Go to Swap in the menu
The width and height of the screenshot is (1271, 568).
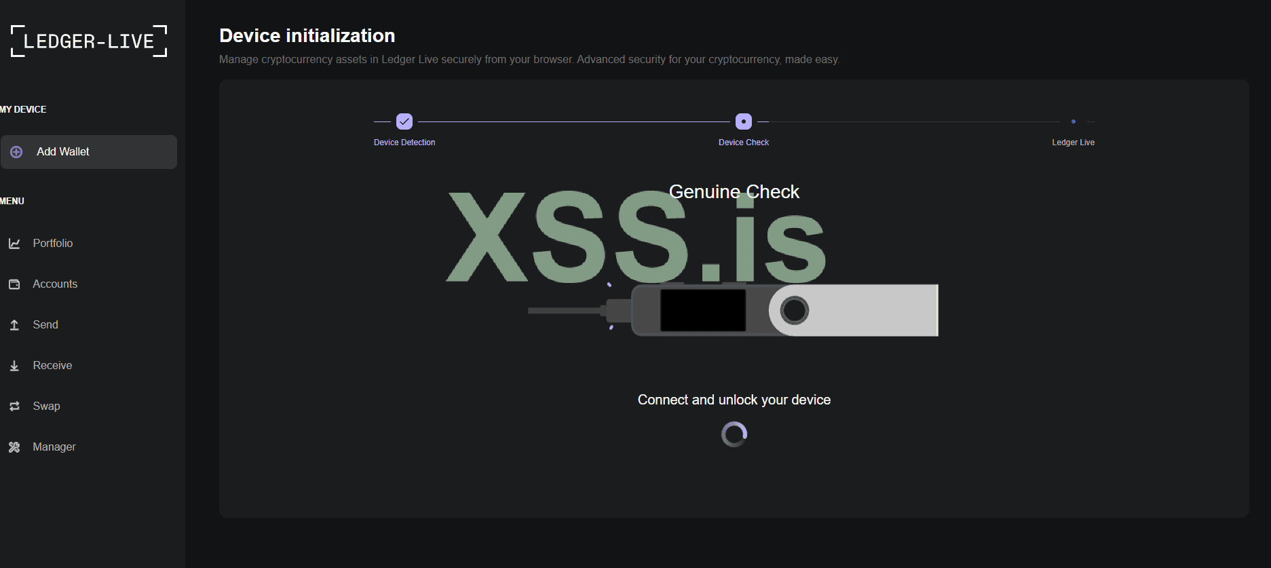pos(46,406)
